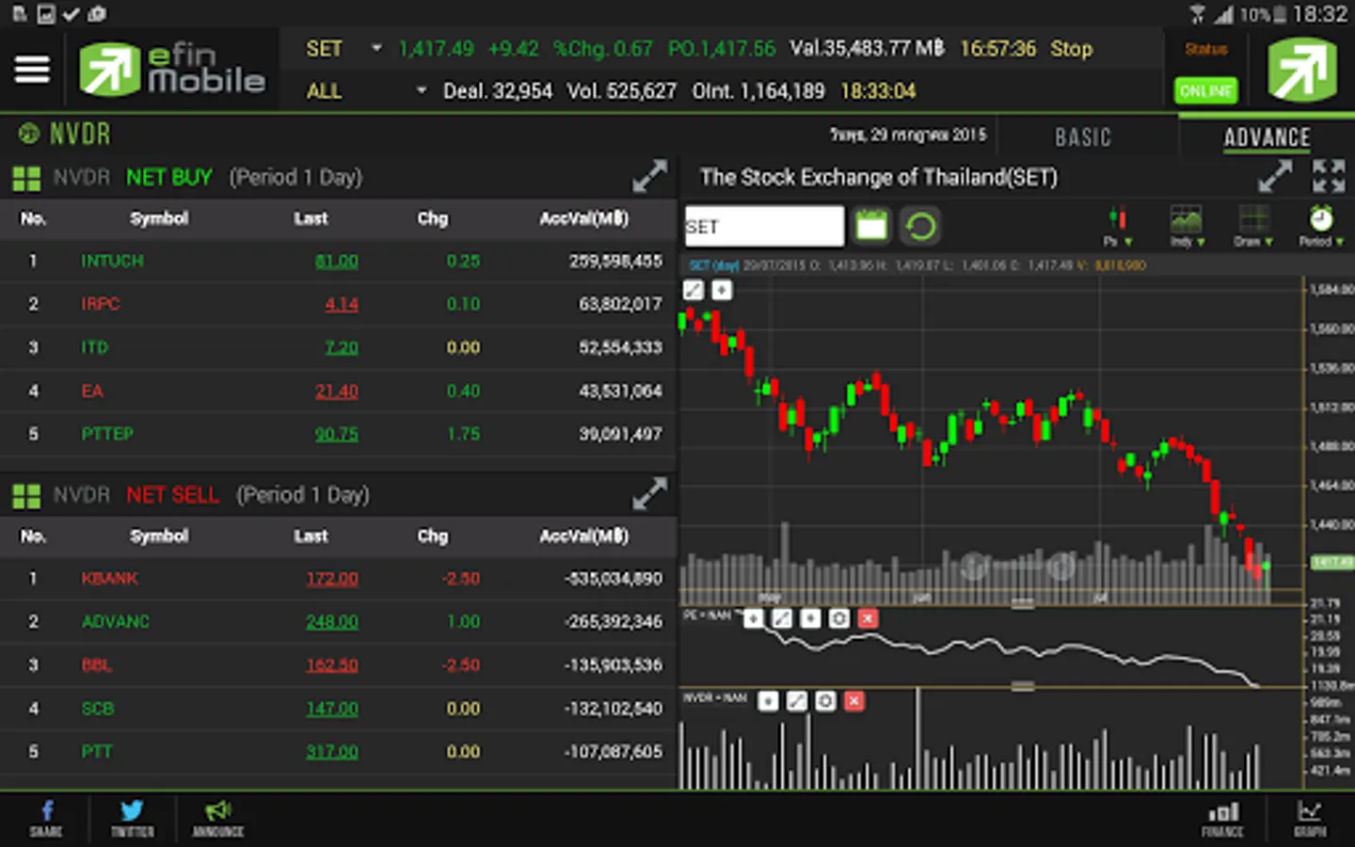The image size is (1355, 847).
Task: Select INTUCH in the Net Buy list
Action: [x=112, y=261]
